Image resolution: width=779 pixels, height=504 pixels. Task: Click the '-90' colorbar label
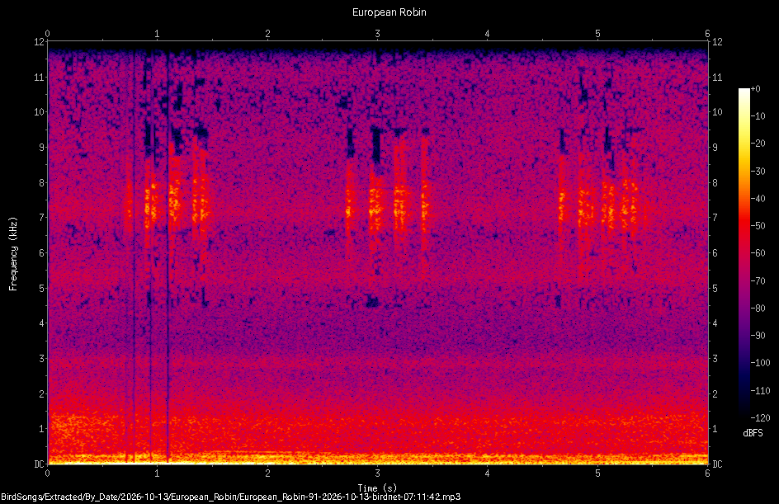click(758, 336)
